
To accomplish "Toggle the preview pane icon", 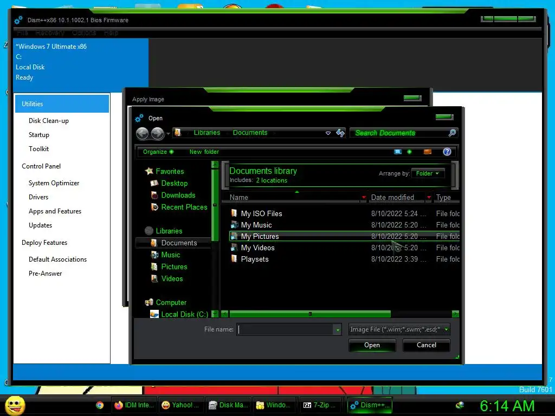I will click(428, 152).
